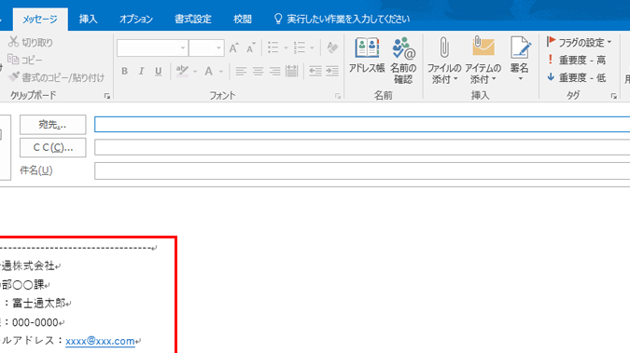Viewport: 630px width, 353px height.
Task: Toggle bold formatting (B)
Action: (x=124, y=72)
